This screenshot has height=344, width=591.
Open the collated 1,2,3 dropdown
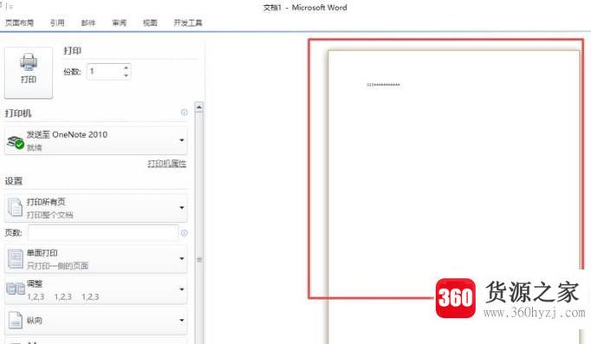coord(95,289)
